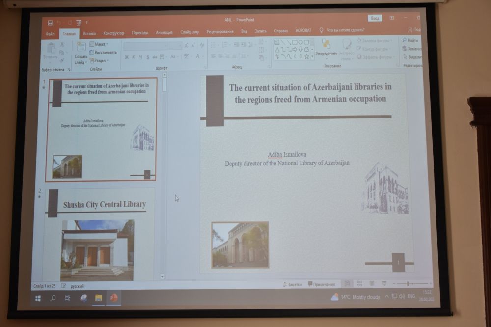Click the Примечания comments button in status bar
Viewport: 491px width, 327px height.
[x=321, y=284]
